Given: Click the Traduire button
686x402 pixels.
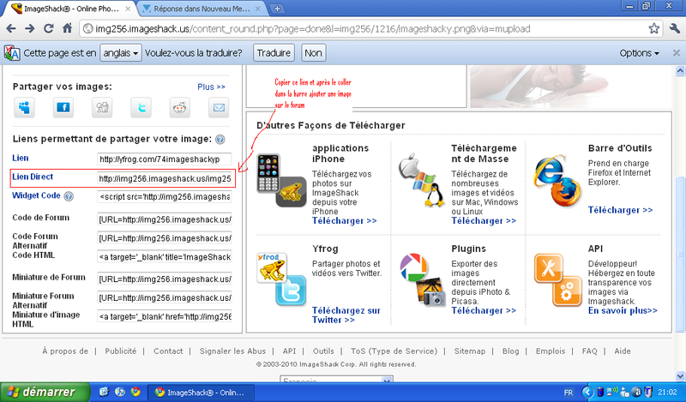Looking at the screenshot, I should [274, 53].
